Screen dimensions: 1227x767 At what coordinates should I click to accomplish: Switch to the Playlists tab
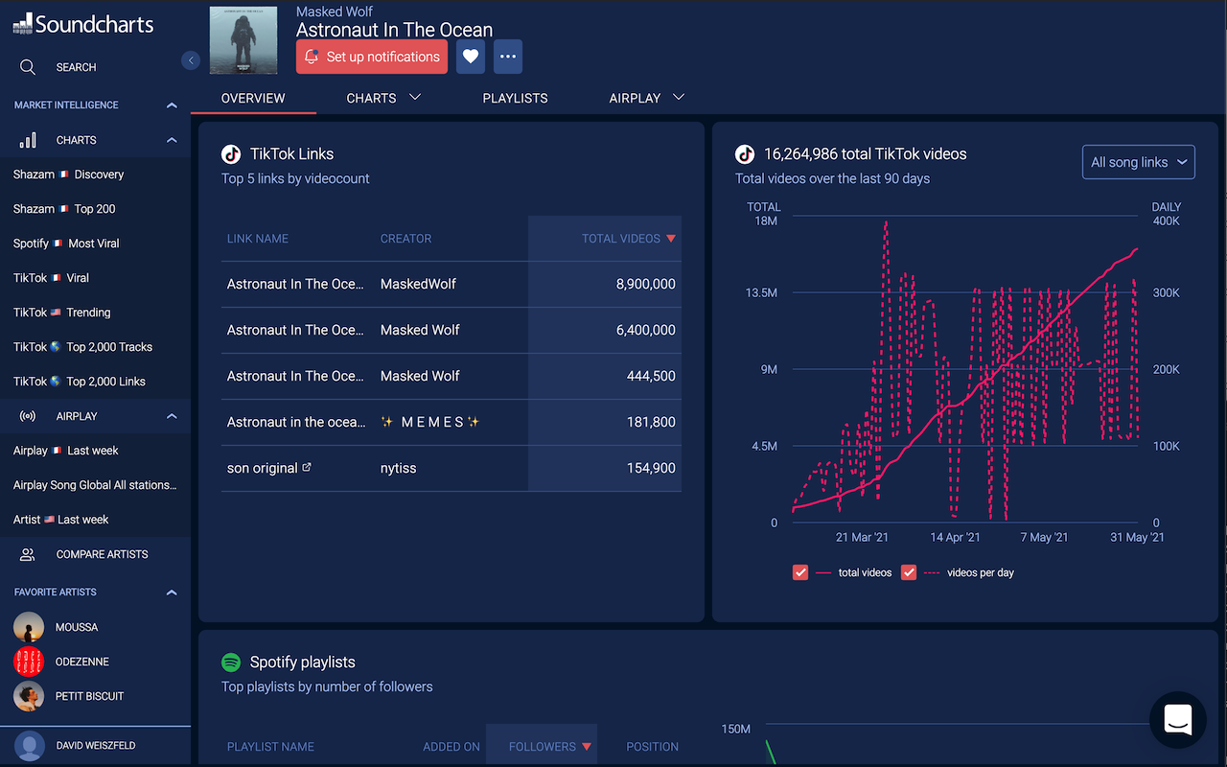[x=515, y=98]
